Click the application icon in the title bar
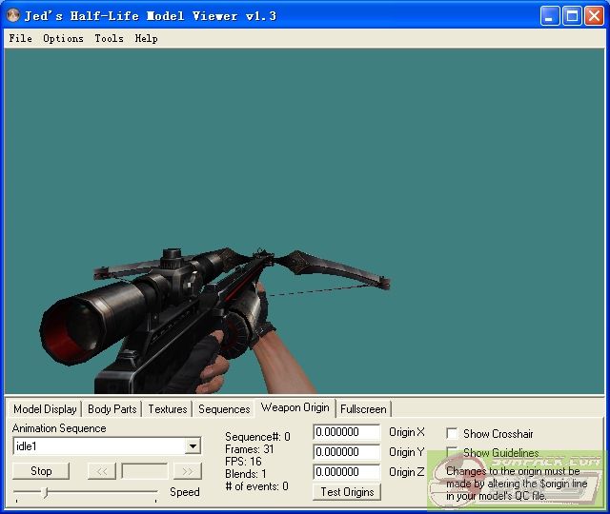This screenshot has height=514, width=610. pyautogui.click(x=13, y=15)
